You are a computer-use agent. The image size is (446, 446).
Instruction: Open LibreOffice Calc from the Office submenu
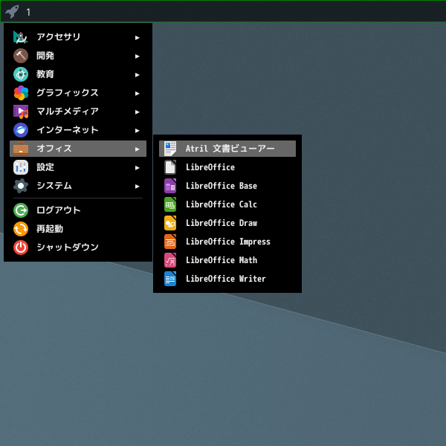[x=227, y=204]
